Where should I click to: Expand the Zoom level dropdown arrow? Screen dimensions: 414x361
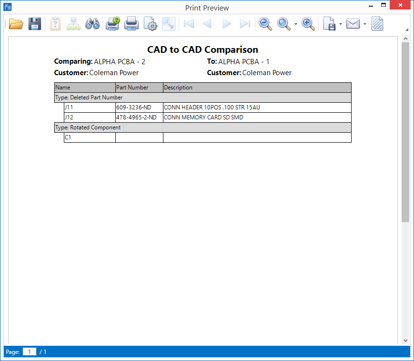coord(296,24)
